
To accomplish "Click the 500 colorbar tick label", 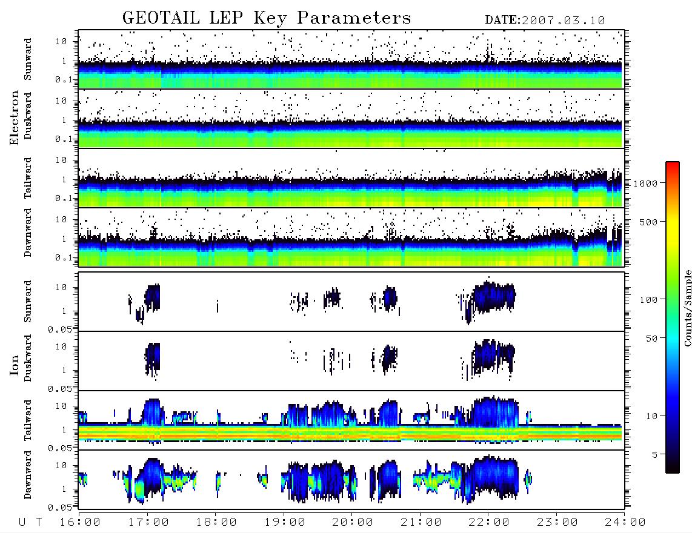I will pyautogui.click(x=648, y=222).
